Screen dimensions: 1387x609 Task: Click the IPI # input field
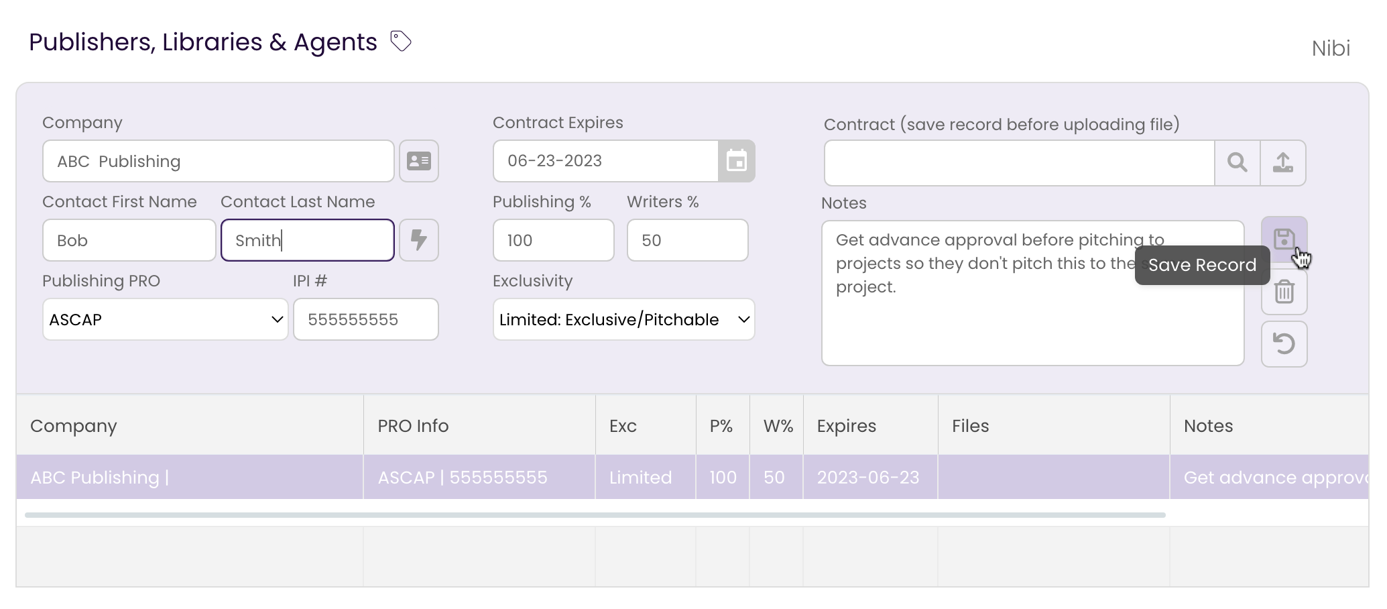tap(366, 319)
